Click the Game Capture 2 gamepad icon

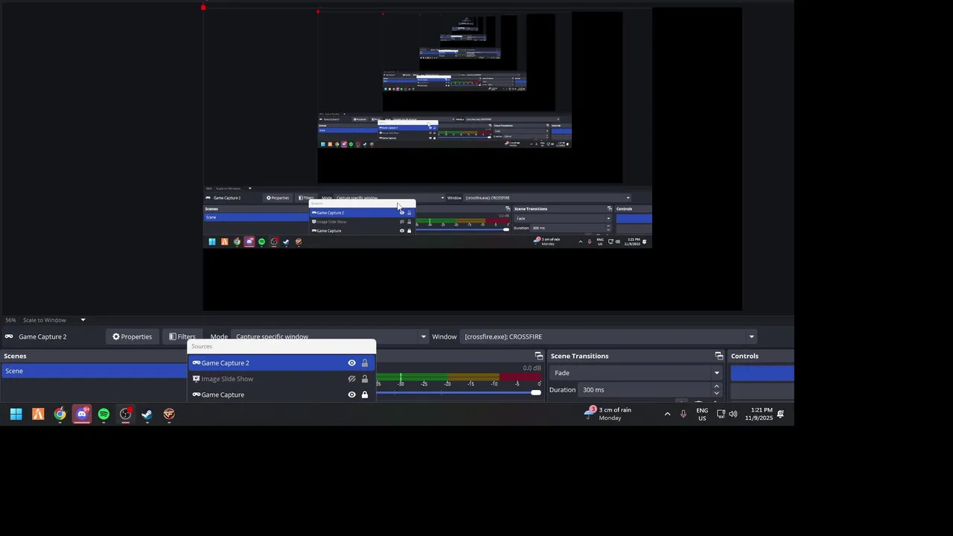coord(197,363)
